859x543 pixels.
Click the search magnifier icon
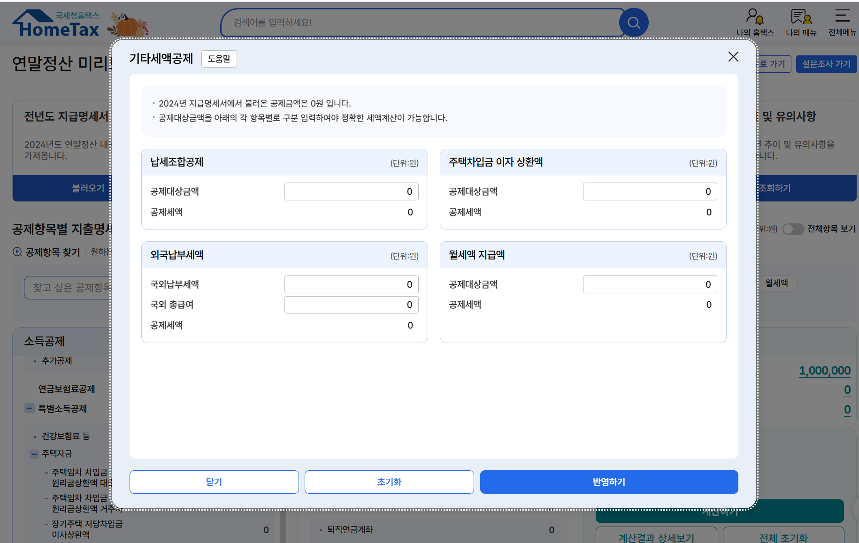[x=634, y=22]
